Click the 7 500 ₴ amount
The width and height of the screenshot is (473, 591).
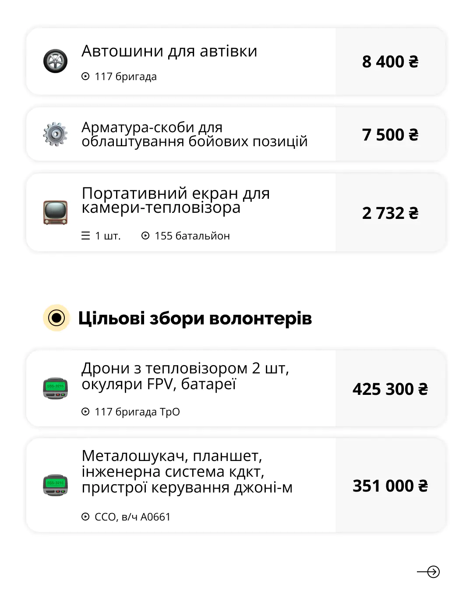coord(390,135)
